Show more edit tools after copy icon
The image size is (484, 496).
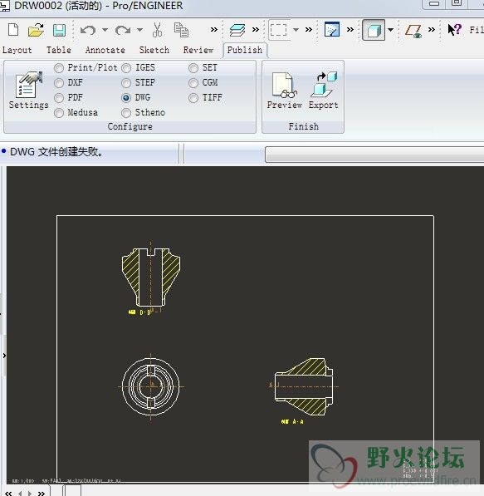click(214, 30)
